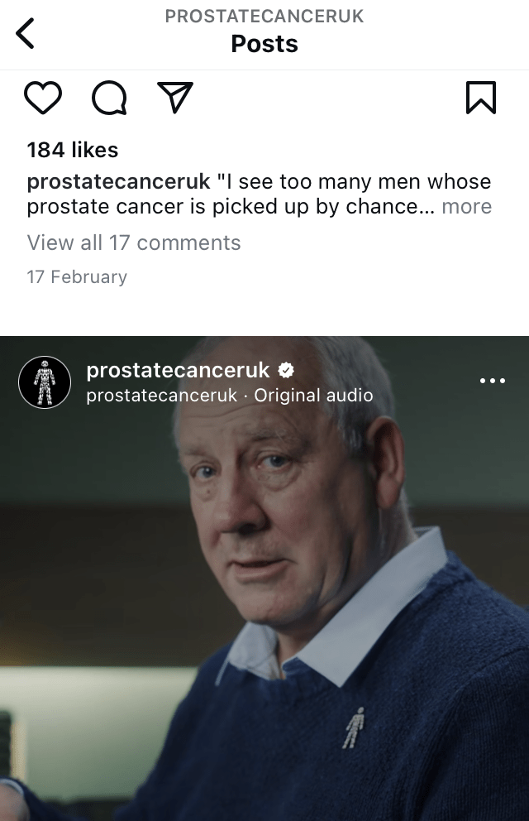The width and height of the screenshot is (529, 821).
Task: Tap View all 17 comments
Action: 134,242
